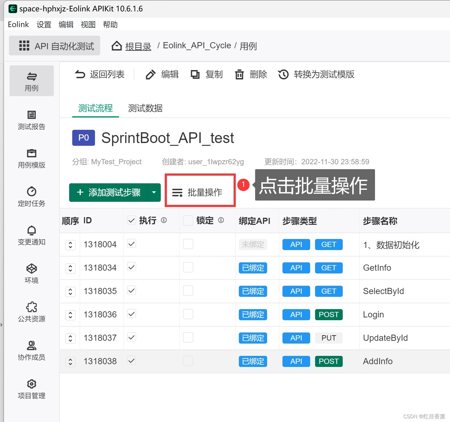450x422 pixels.
Task: Click the ID cell 1318037
Action: 100,338
